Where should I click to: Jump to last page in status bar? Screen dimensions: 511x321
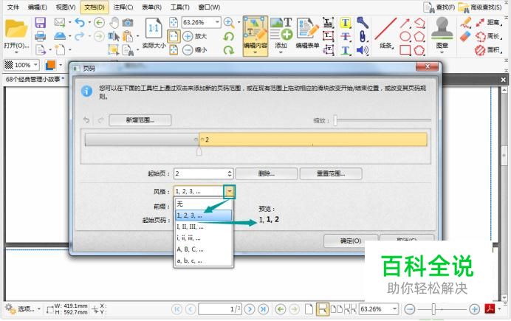click(x=264, y=309)
